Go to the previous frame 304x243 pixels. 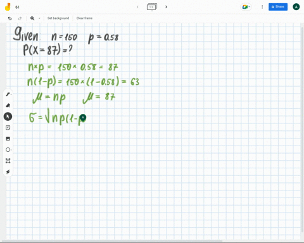click(137, 7)
